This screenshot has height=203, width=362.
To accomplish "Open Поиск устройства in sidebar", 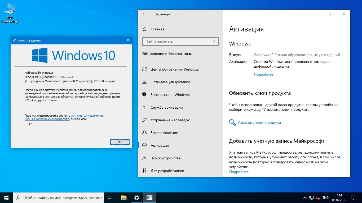I will pyautogui.click(x=165, y=158).
